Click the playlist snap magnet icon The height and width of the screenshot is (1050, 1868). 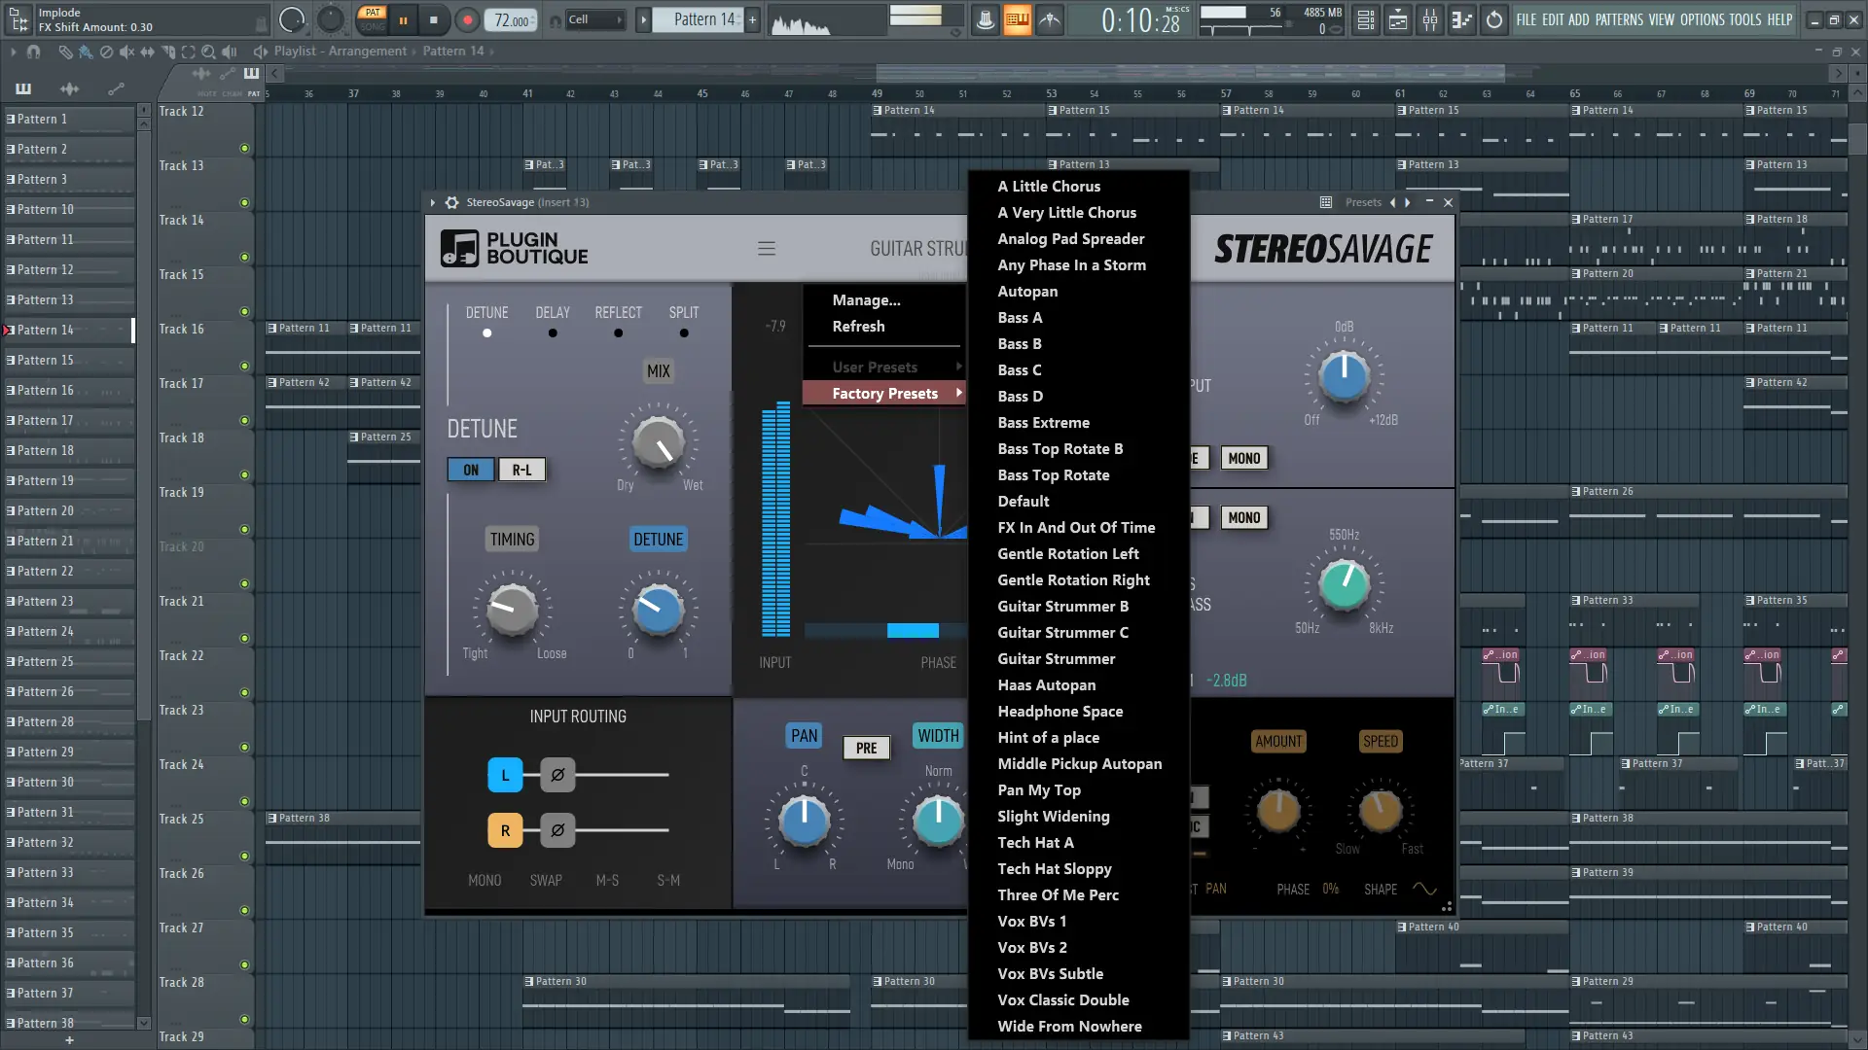34,52
